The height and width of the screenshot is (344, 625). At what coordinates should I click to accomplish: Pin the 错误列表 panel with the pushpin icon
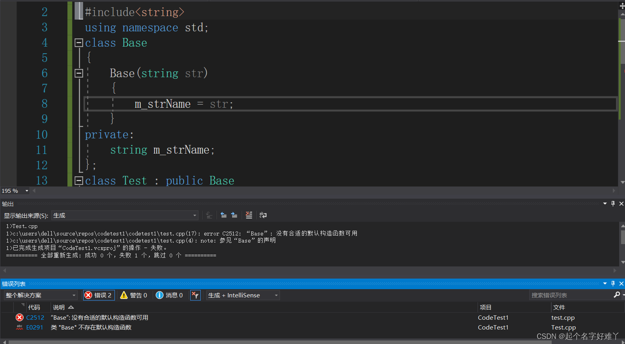tap(613, 284)
